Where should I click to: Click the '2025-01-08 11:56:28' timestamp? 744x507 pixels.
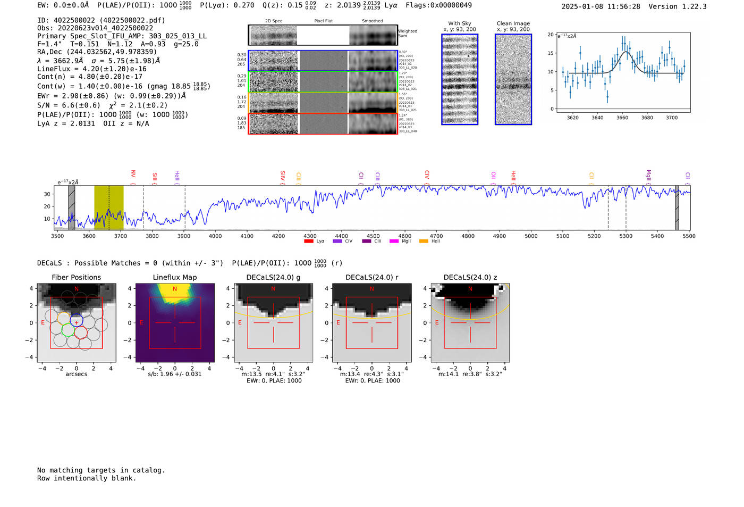[x=601, y=6]
